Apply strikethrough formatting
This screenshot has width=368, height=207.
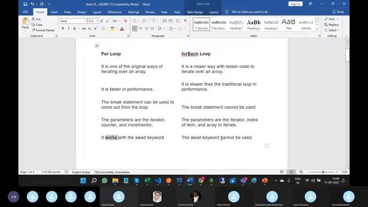point(84,28)
